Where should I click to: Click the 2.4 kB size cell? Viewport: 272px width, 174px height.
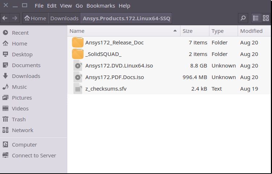click(199, 89)
